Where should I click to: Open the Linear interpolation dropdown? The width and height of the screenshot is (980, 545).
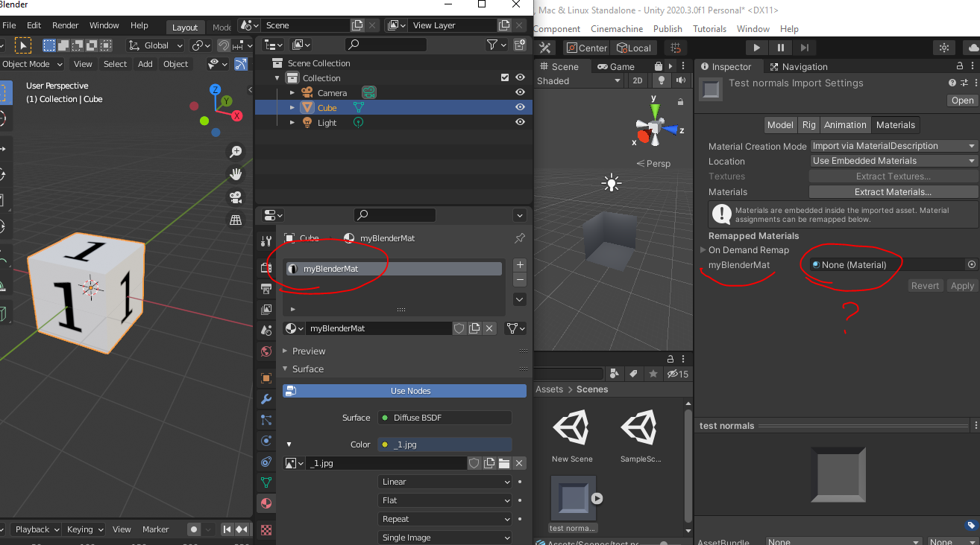tap(445, 482)
